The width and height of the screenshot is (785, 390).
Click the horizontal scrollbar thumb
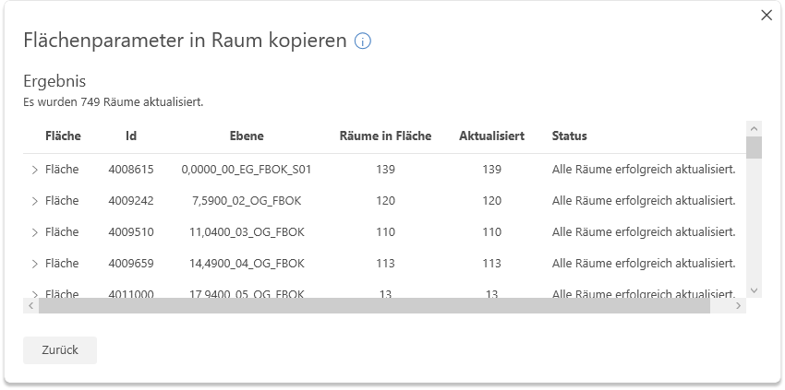374,305
